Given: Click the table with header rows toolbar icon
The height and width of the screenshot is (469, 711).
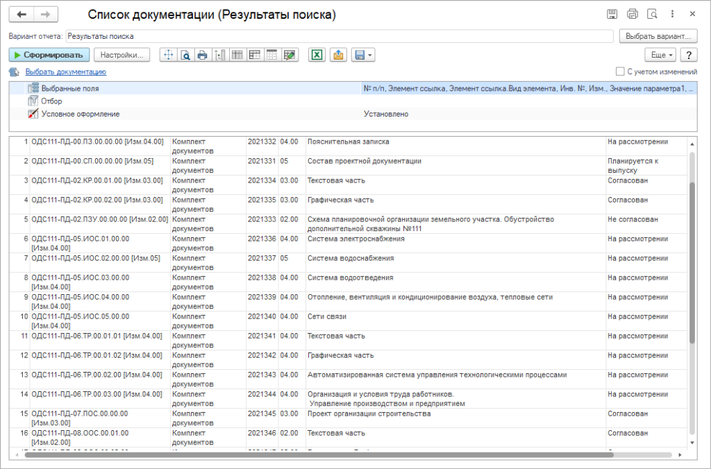Looking at the screenshot, I should pos(254,55).
